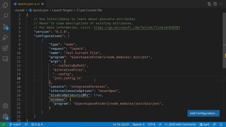Viewport: 226px width, 127px height.
Task: Change indentation via Spaces: 4
Action: click(x=138, y=125)
